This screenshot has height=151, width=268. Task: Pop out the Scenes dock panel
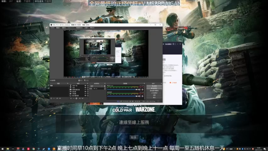point(68,83)
